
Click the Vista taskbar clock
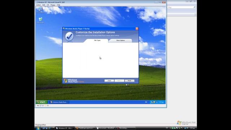pos(192,128)
